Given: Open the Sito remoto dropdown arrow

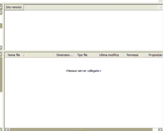Looking at the screenshot, I should click(x=160, y=7).
